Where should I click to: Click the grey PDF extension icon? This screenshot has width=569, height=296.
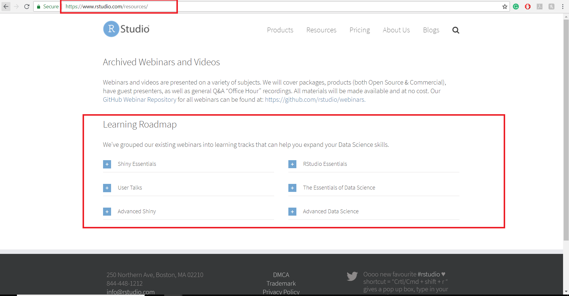540,7
